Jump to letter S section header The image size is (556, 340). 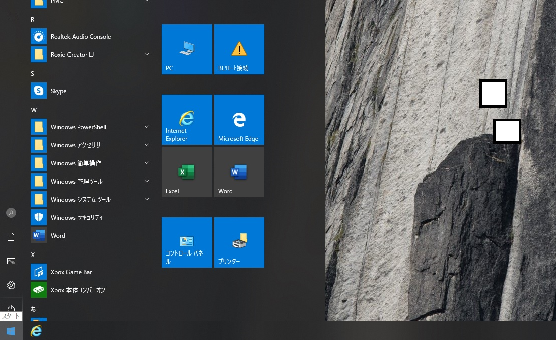point(33,73)
